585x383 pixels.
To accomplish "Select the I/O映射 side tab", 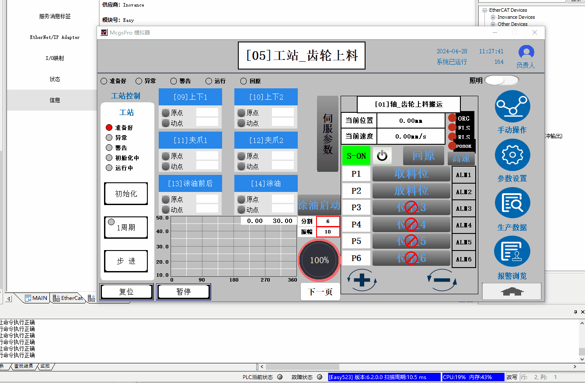I will pyautogui.click(x=55, y=58).
